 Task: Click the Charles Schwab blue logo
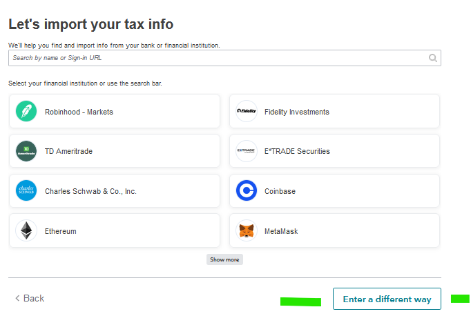[x=26, y=190]
